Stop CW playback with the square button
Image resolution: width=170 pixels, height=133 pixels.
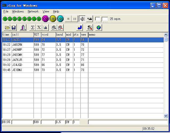click(x=68, y=19)
